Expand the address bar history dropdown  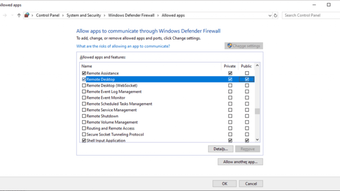[270, 15]
